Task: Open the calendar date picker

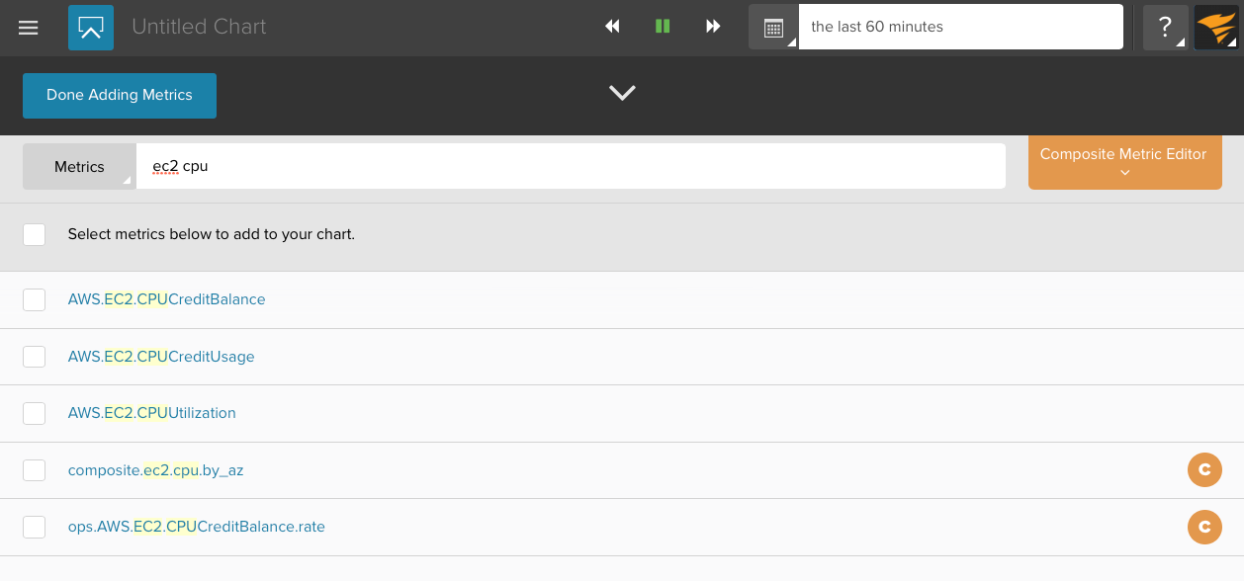Action: click(773, 28)
